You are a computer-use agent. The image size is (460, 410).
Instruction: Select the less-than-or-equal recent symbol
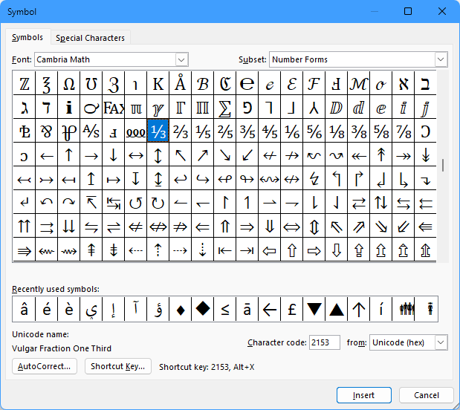pyautogui.click(x=225, y=308)
